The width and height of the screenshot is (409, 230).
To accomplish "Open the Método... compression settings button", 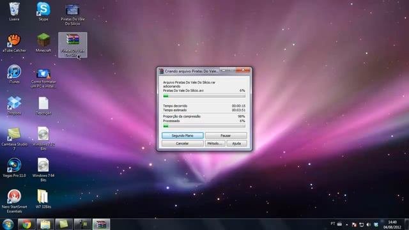I will [215, 143].
